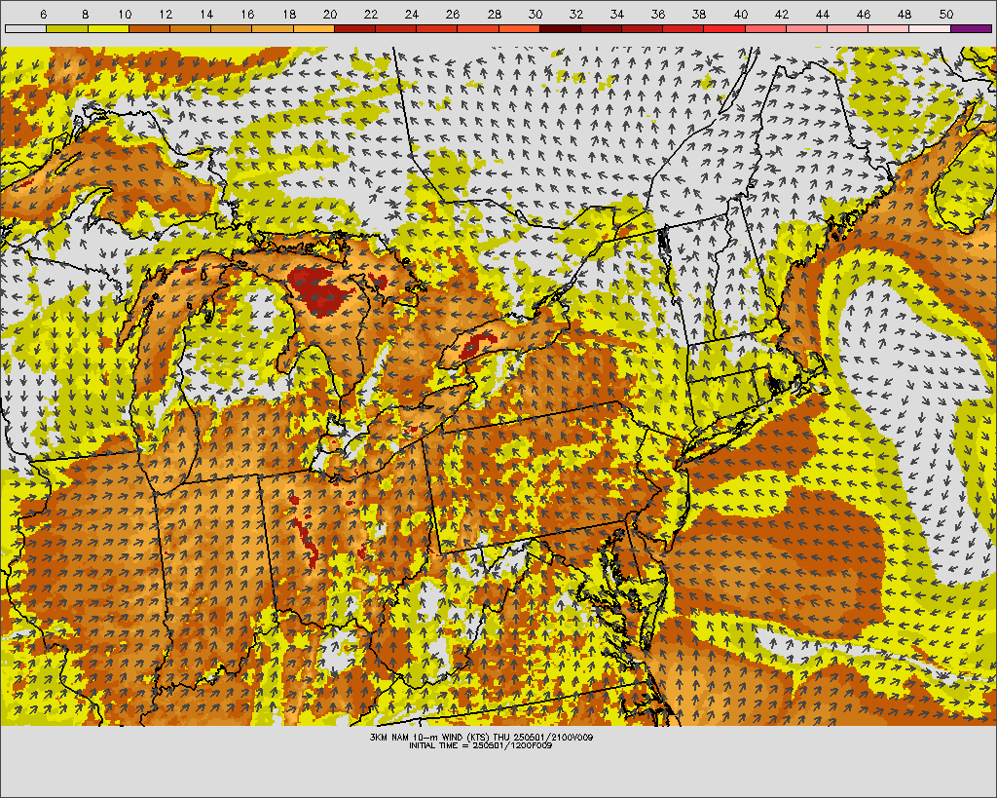The width and height of the screenshot is (997, 798).
Task: Click the "20" legend label
Action: (x=329, y=15)
